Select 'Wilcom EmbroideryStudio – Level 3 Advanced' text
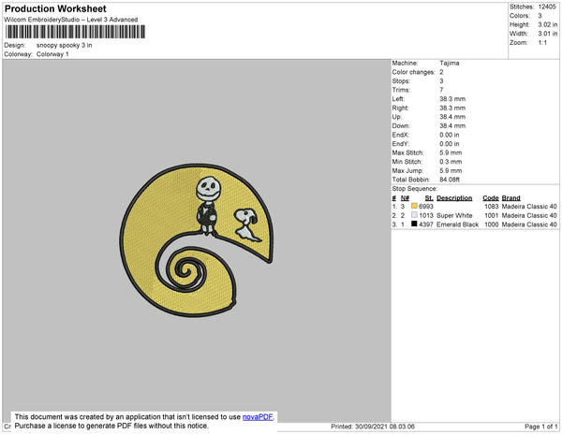Viewport: 562px width, 434px height. 71,20
